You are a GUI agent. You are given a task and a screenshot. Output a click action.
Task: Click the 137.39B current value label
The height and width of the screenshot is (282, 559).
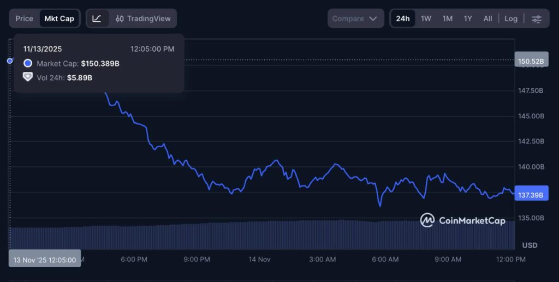click(x=531, y=195)
